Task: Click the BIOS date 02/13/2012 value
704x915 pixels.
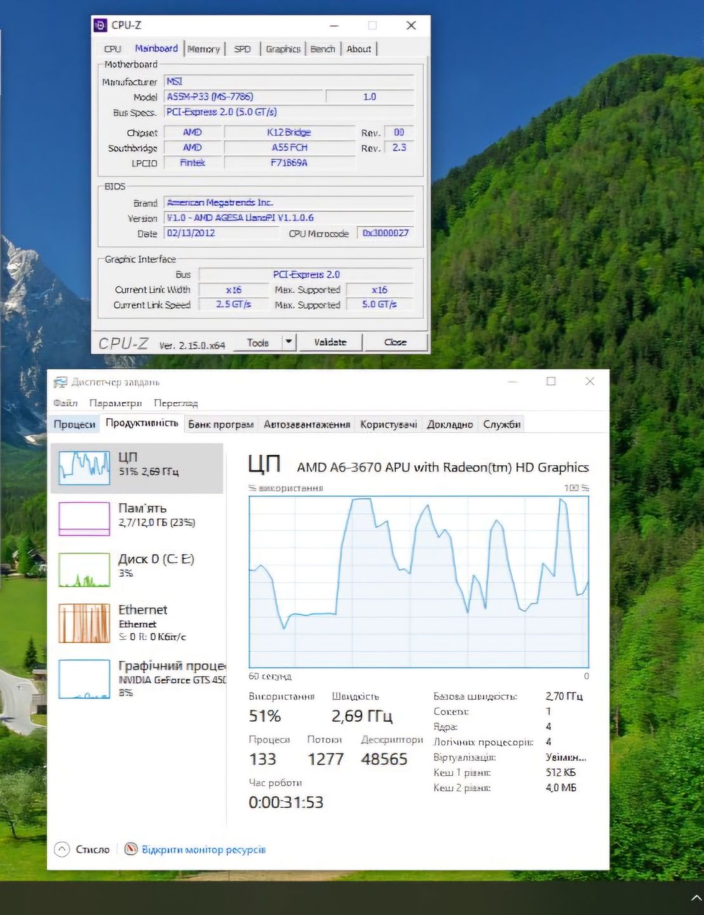Action: [x=221, y=233]
